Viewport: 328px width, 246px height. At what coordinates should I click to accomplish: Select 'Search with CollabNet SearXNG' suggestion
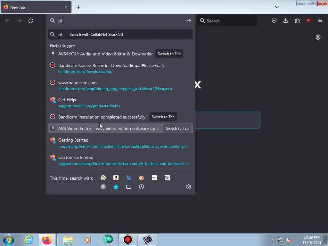click(120, 35)
